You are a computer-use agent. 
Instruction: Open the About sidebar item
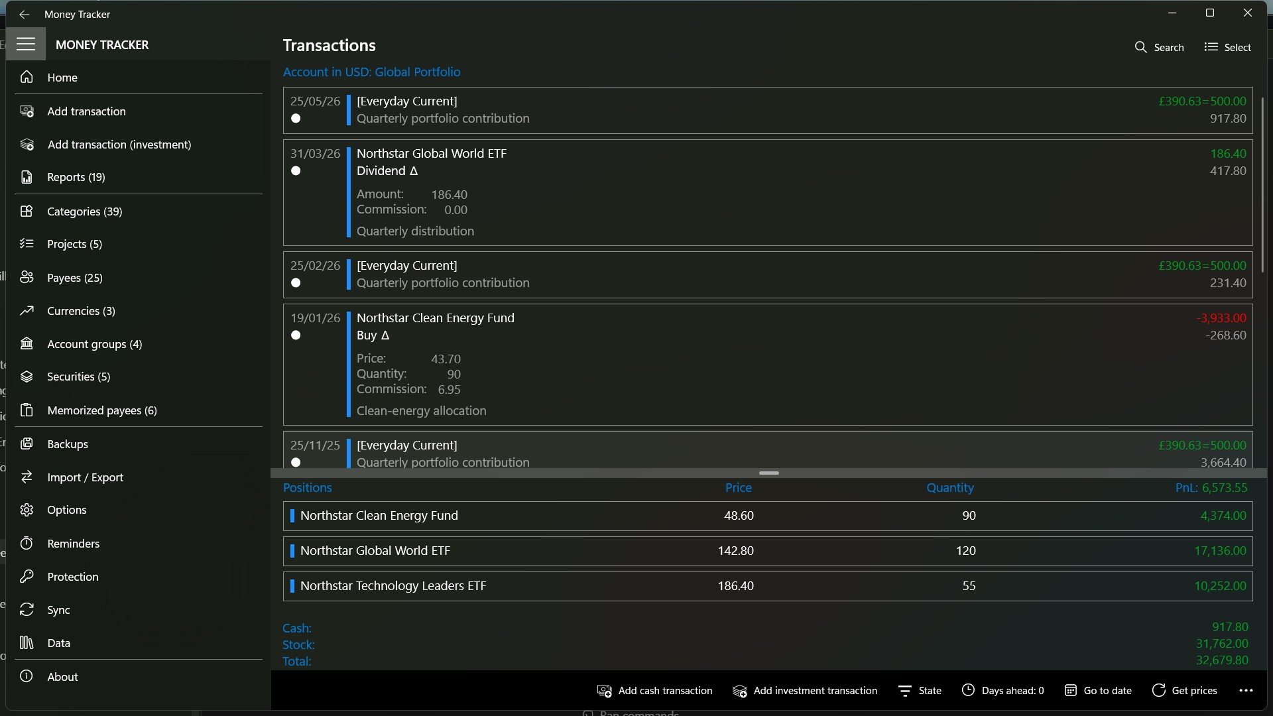[139, 676]
